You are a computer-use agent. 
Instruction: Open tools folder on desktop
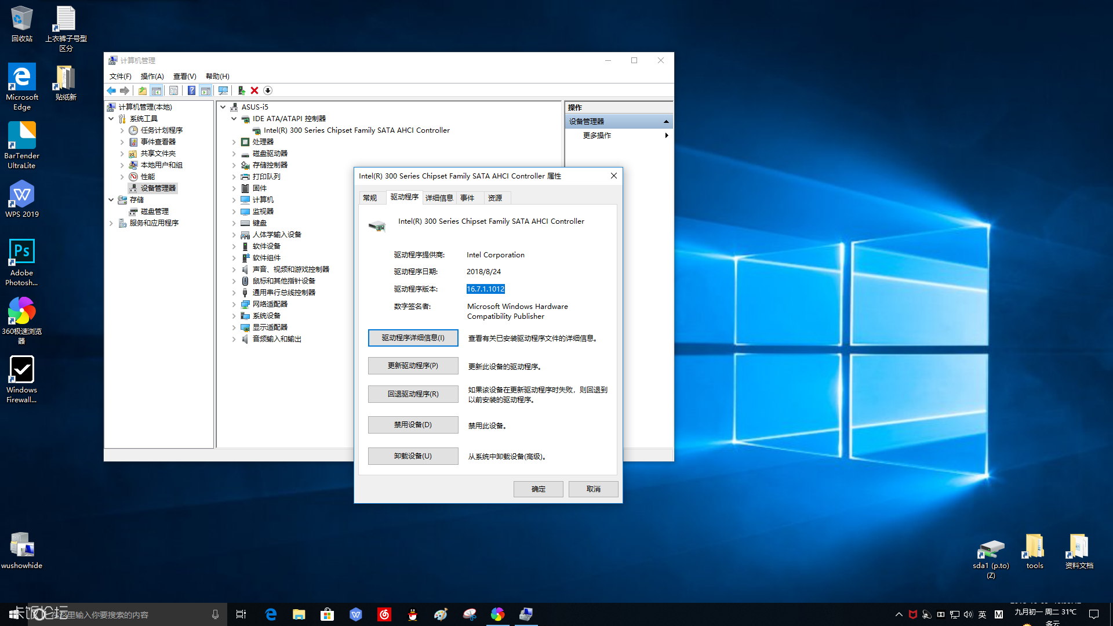pyautogui.click(x=1035, y=551)
